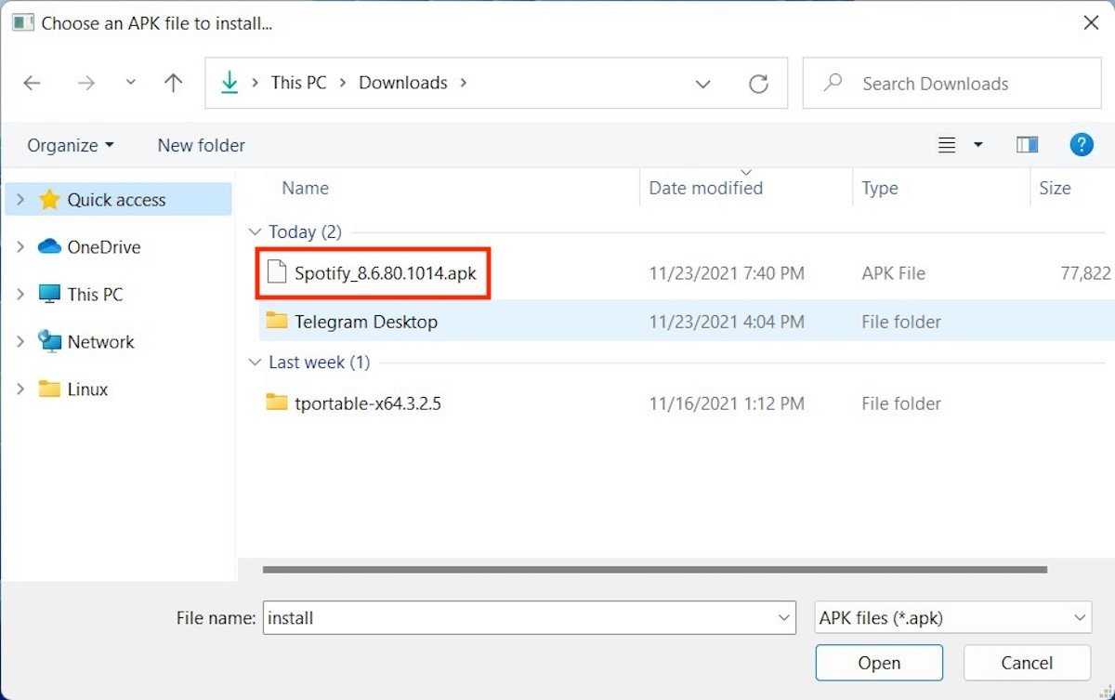Collapse the Today group
This screenshot has width=1115, height=700.
pos(256,232)
